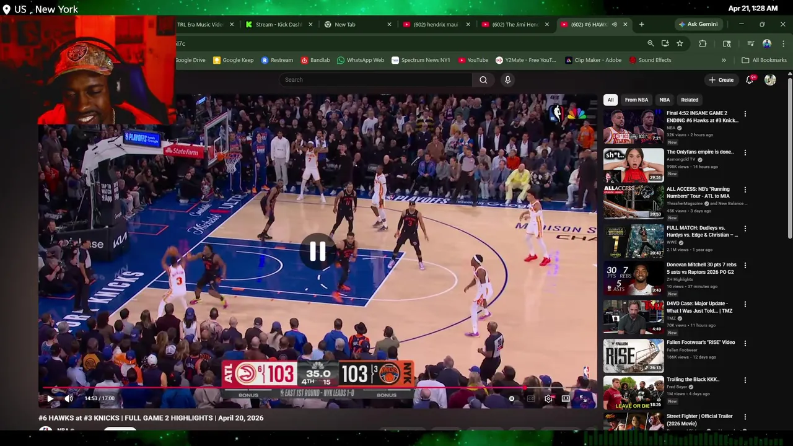The height and width of the screenshot is (446, 793).
Task: Open the Y2Mate bookmark
Action: tap(526, 60)
